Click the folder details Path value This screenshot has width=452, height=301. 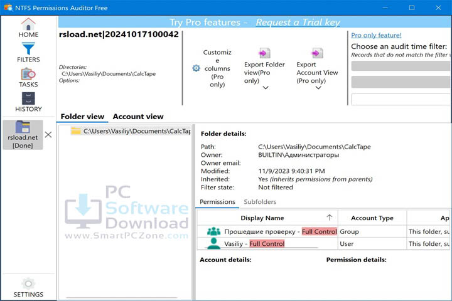click(x=315, y=147)
